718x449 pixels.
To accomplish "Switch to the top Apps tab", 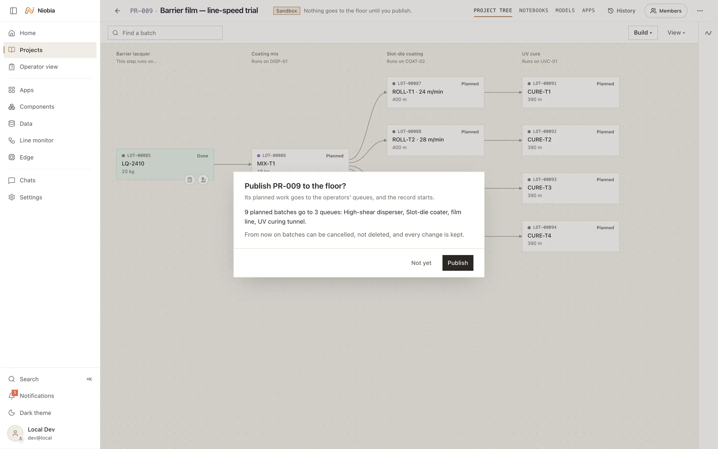I will (x=588, y=11).
